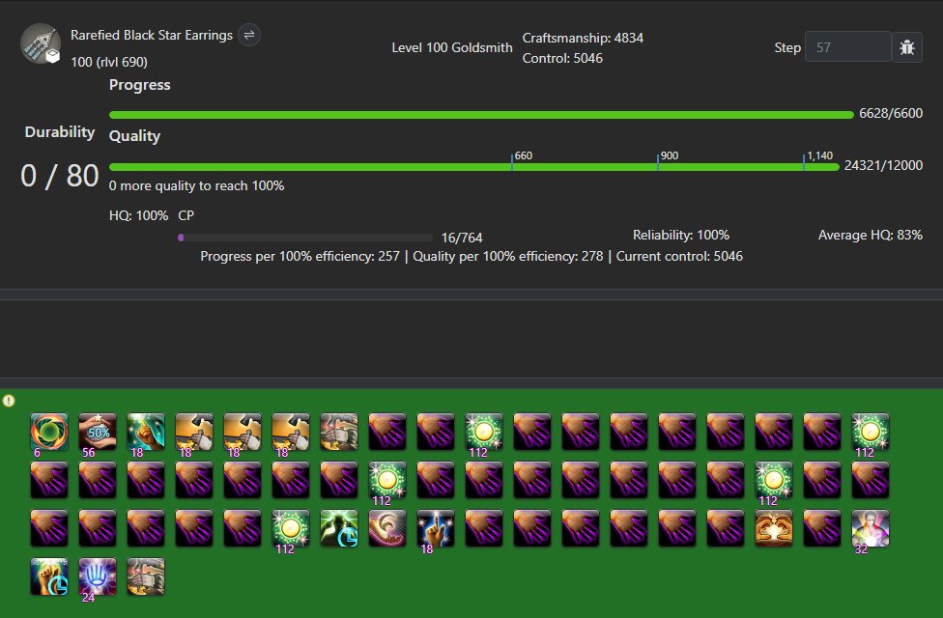Select the Immaculate Mend ending the top action row

pyautogui.click(x=871, y=432)
